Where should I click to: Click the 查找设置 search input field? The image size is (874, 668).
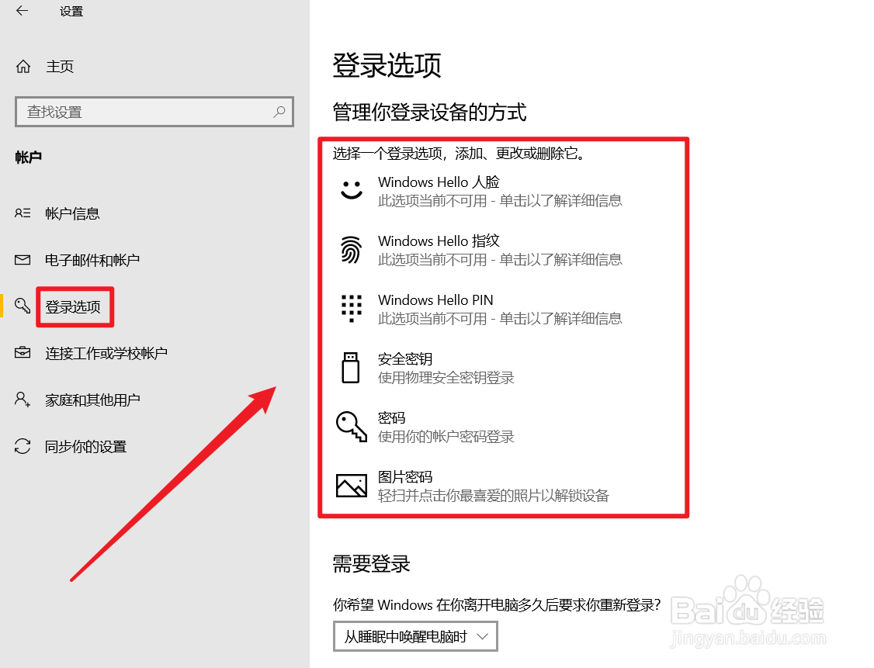point(140,112)
